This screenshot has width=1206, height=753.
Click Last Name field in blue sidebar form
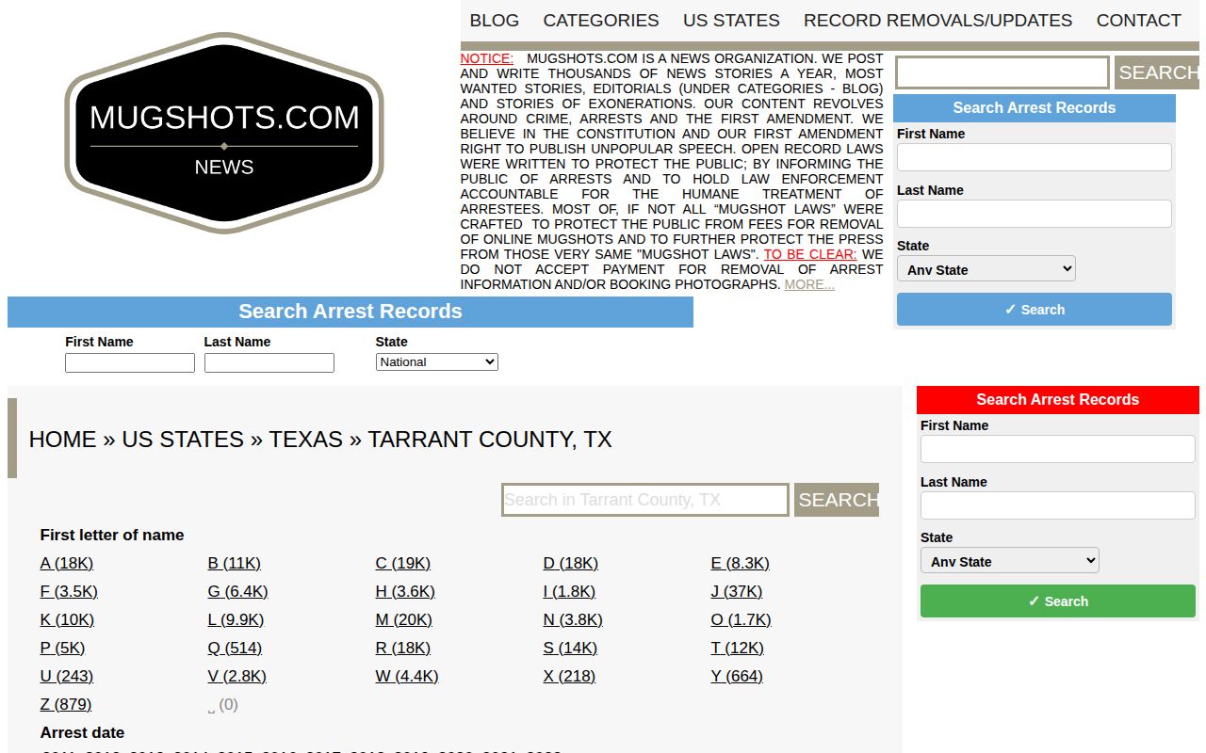1035,214
